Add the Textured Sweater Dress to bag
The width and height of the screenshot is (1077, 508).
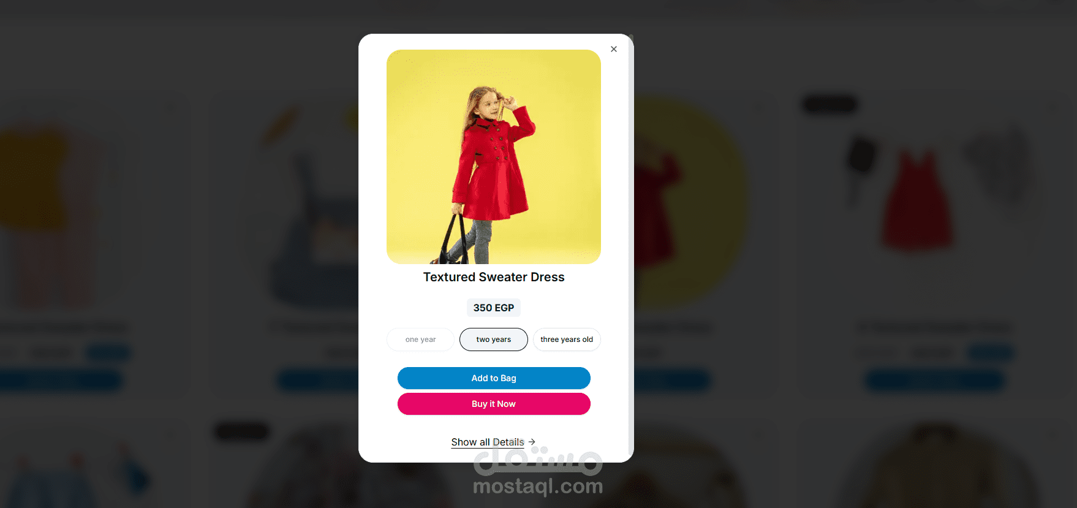(x=494, y=378)
